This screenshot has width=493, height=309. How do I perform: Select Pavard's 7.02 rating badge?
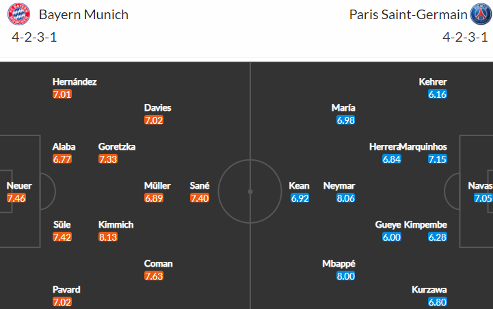coord(62,302)
